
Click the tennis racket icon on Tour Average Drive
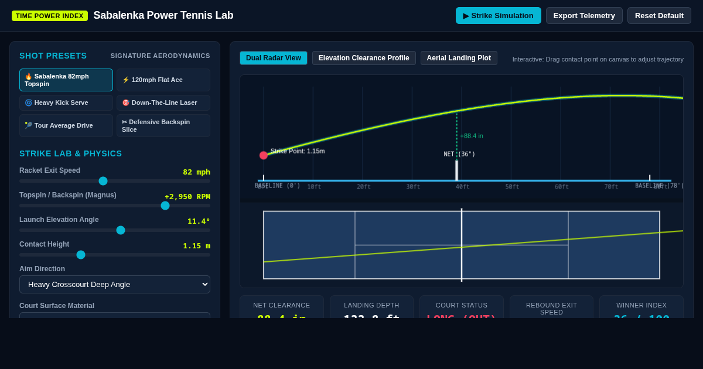point(28,125)
